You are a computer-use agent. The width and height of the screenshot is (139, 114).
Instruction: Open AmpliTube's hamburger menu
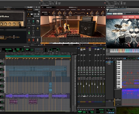[39, 7]
